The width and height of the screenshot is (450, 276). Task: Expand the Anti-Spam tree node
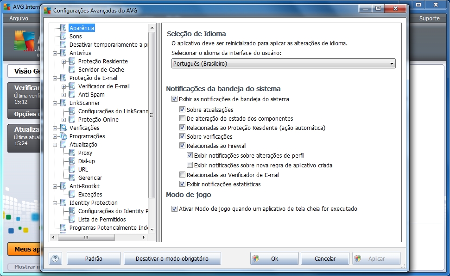coord(63,95)
